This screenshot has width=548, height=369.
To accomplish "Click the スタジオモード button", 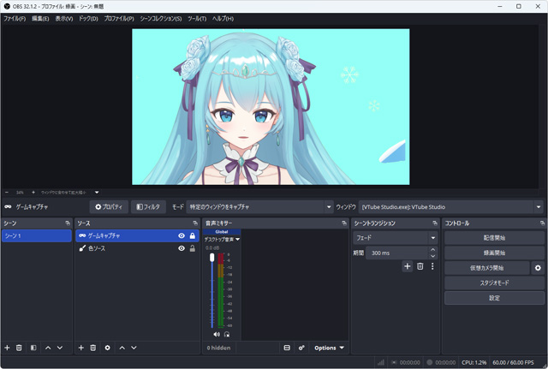I will tap(494, 283).
